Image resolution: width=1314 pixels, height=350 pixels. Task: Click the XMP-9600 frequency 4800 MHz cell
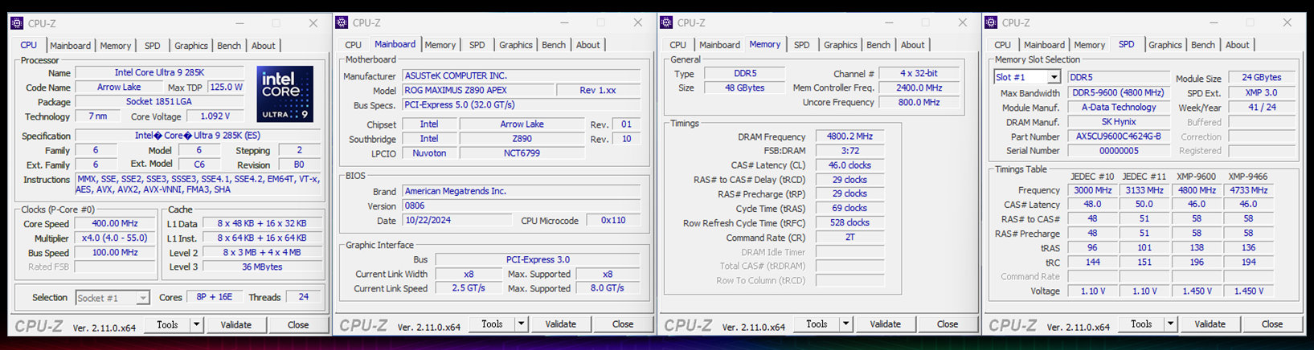click(x=1197, y=190)
